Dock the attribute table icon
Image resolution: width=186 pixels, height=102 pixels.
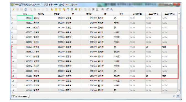click(x=108, y=9)
